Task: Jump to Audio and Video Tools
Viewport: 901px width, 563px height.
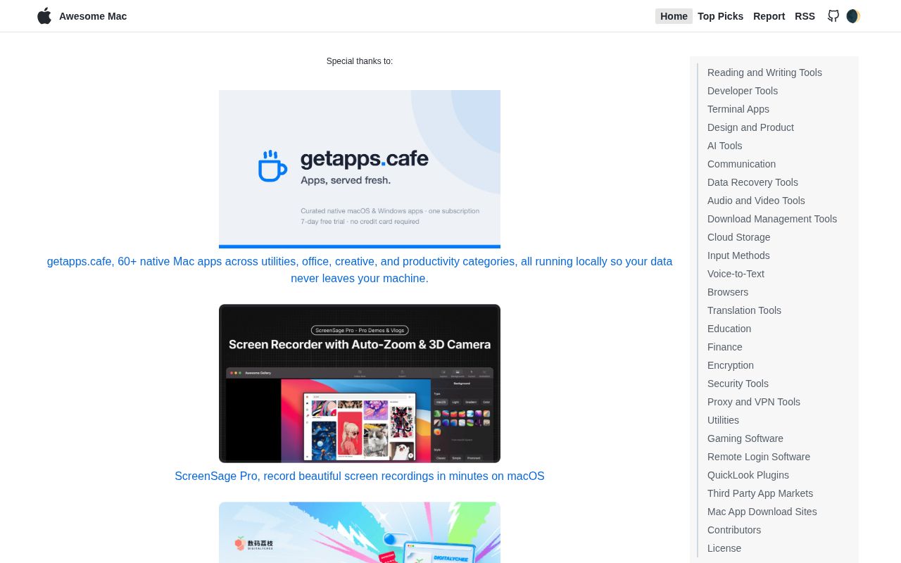Action: [x=756, y=201]
